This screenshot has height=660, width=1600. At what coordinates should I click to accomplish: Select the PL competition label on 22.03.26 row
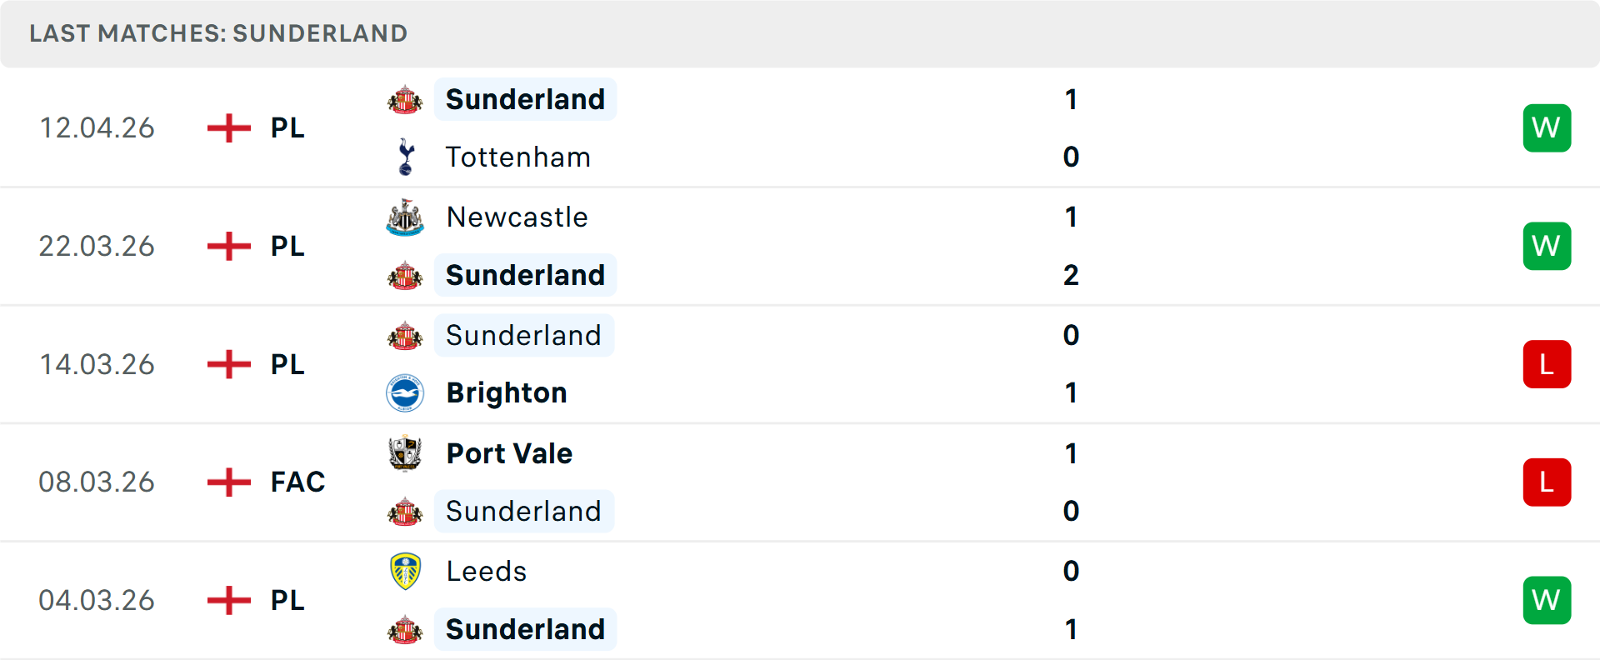(286, 246)
